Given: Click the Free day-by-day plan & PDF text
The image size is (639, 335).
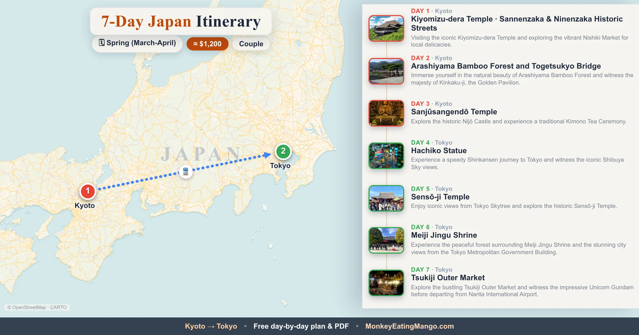Looking at the screenshot, I should coord(301,326).
